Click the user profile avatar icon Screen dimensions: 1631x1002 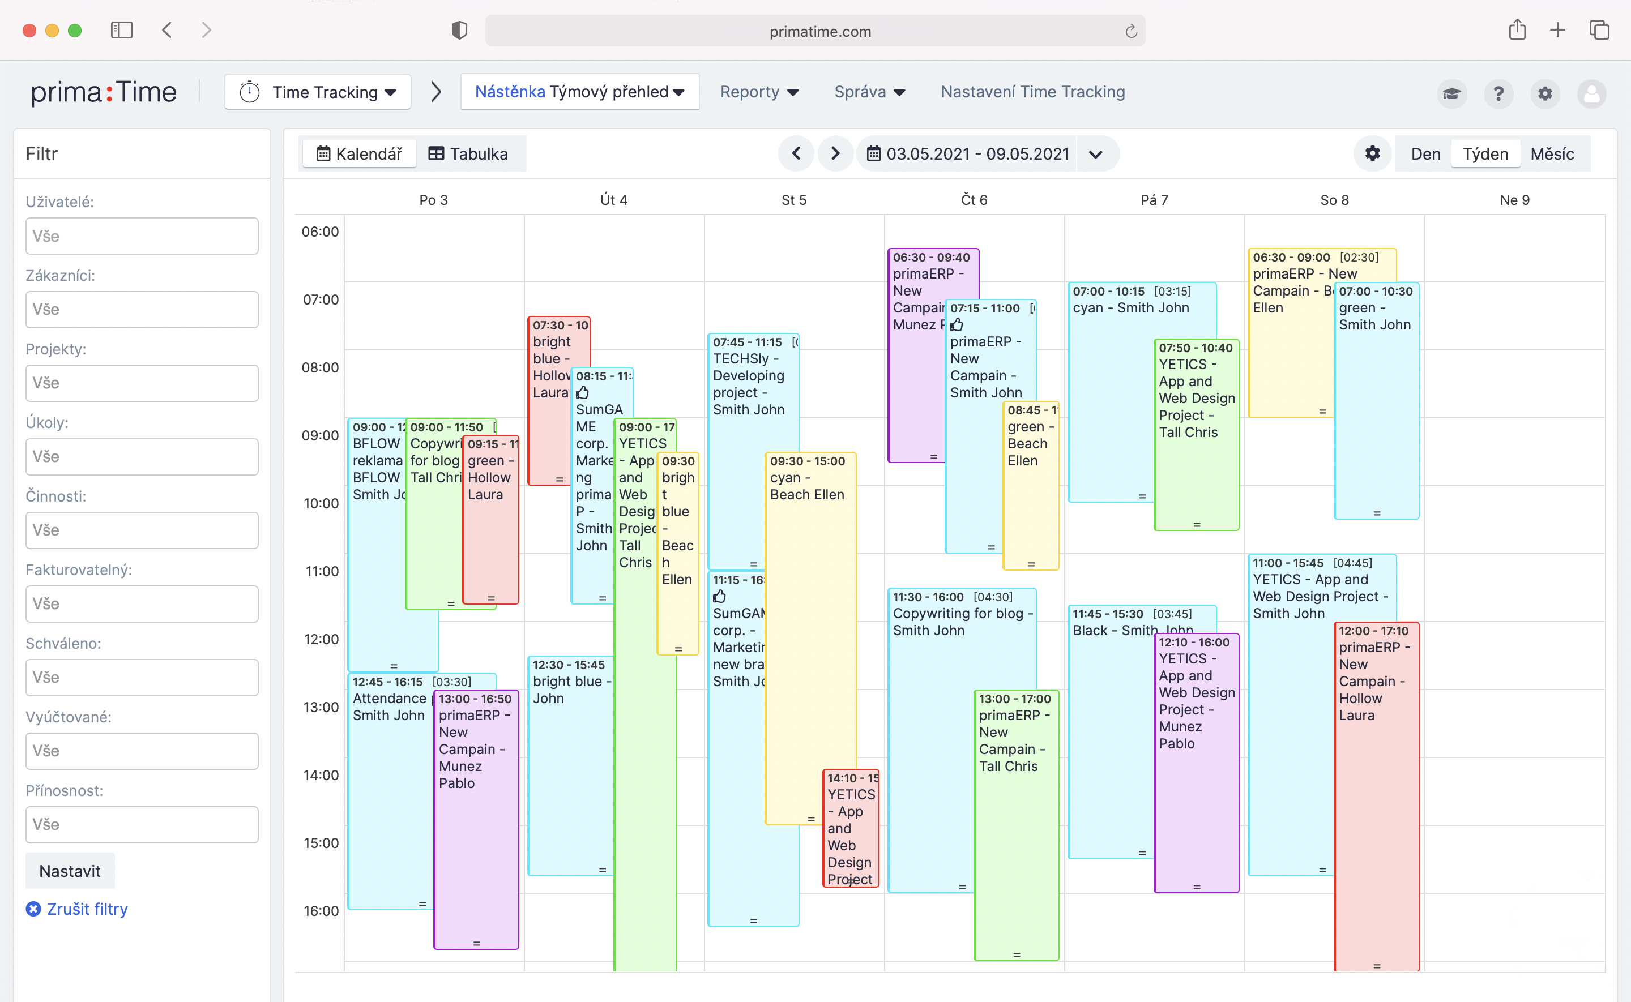point(1591,93)
